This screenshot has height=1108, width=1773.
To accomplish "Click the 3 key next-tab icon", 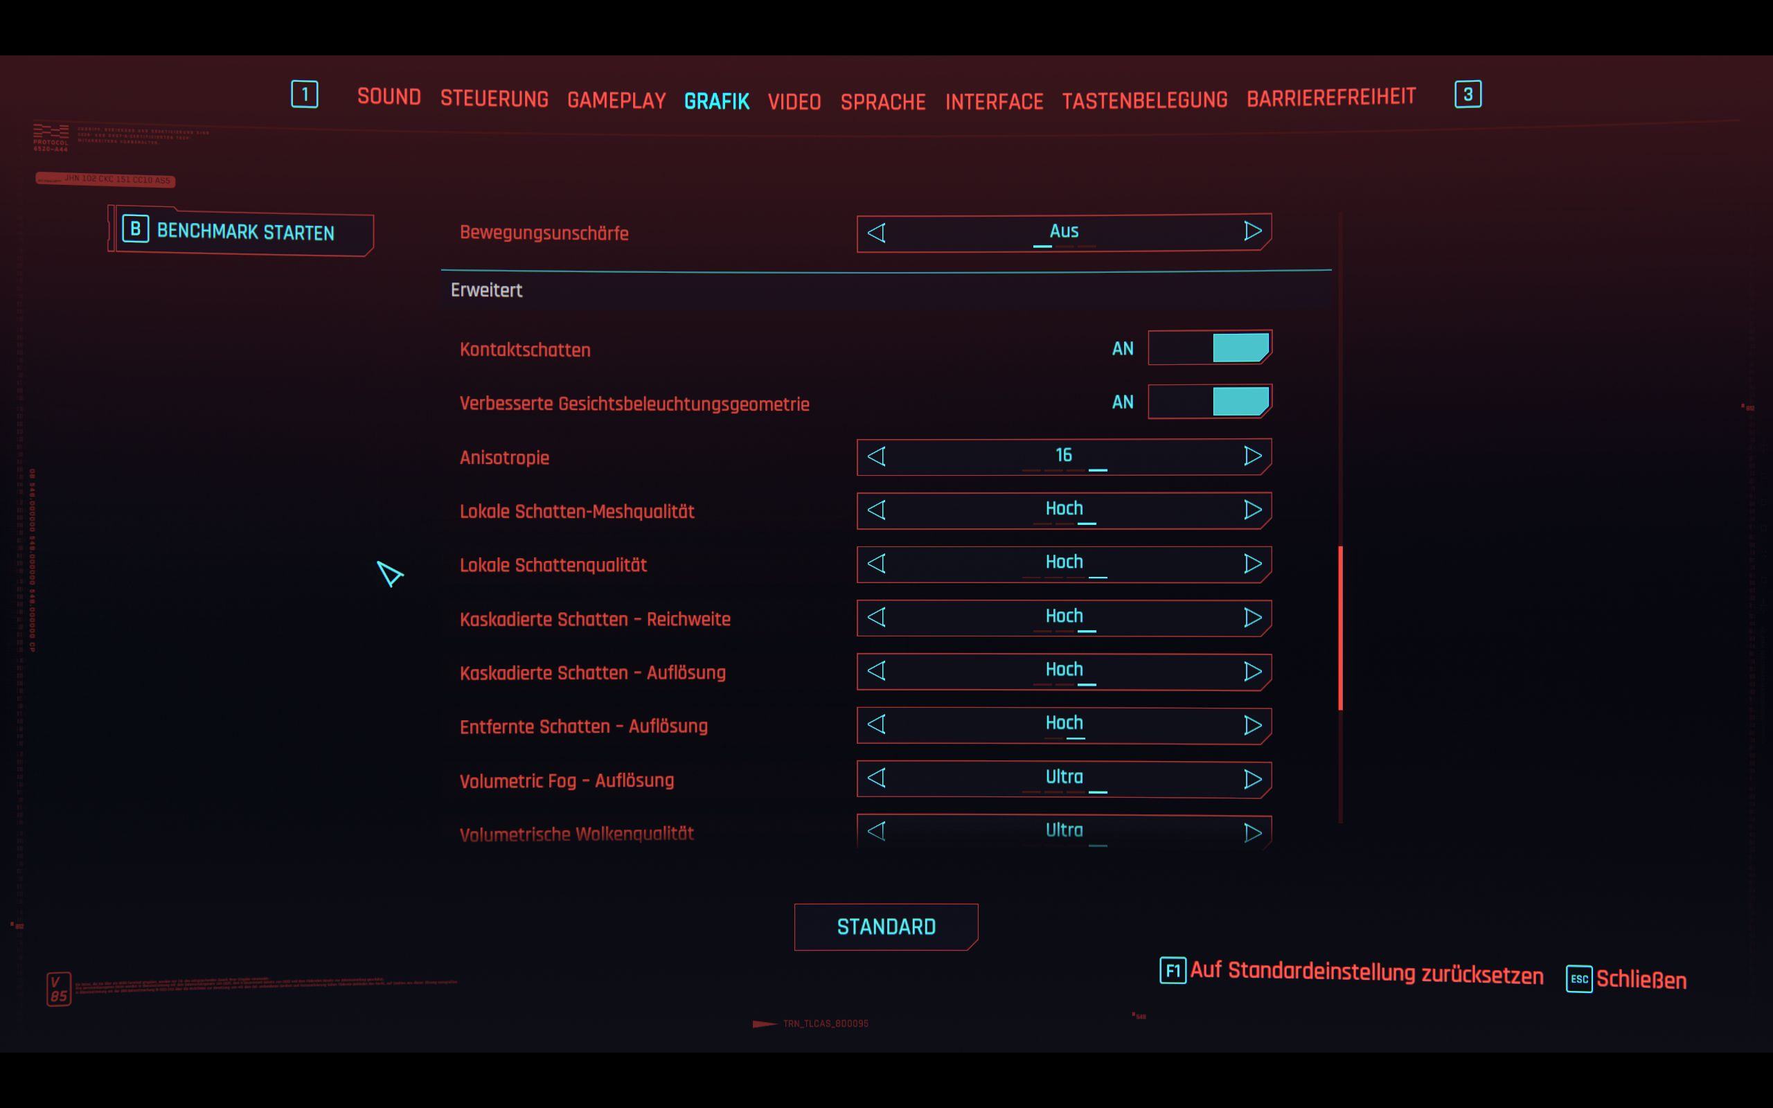I will (x=1468, y=95).
